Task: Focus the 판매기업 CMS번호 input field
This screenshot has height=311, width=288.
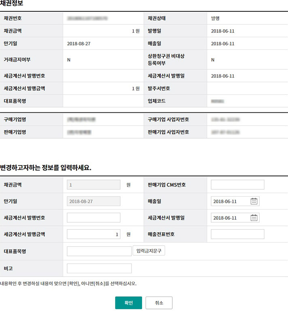Action: [x=237, y=185]
